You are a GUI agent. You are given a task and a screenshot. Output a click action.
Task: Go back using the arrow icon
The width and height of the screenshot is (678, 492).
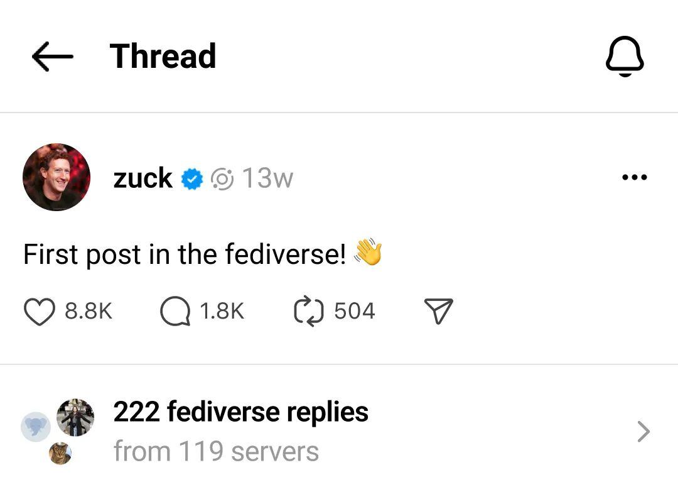click(52, 56)
